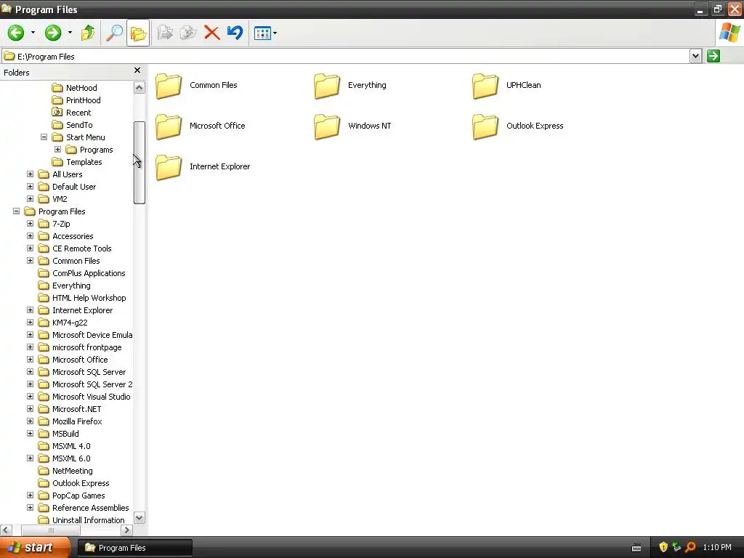The height and width of the screenshot is (558, 744).
Task: Open the Search magnifier tool
Action: 114,33
